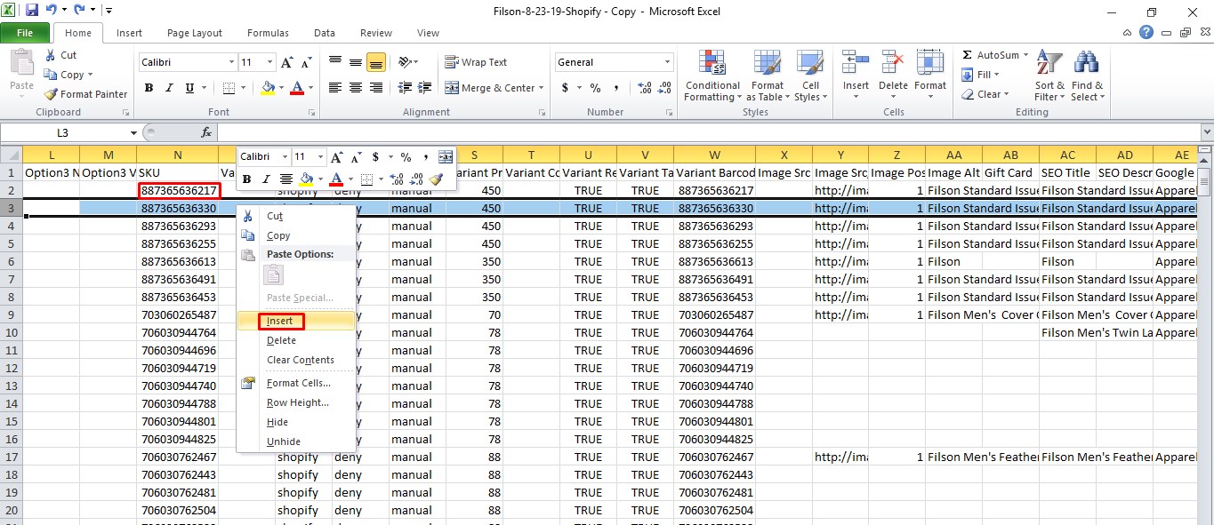The height and width of the screenshot is (525, 1214).
Task: Choose Delete from the context menu
Action: (x=296, y=340)
